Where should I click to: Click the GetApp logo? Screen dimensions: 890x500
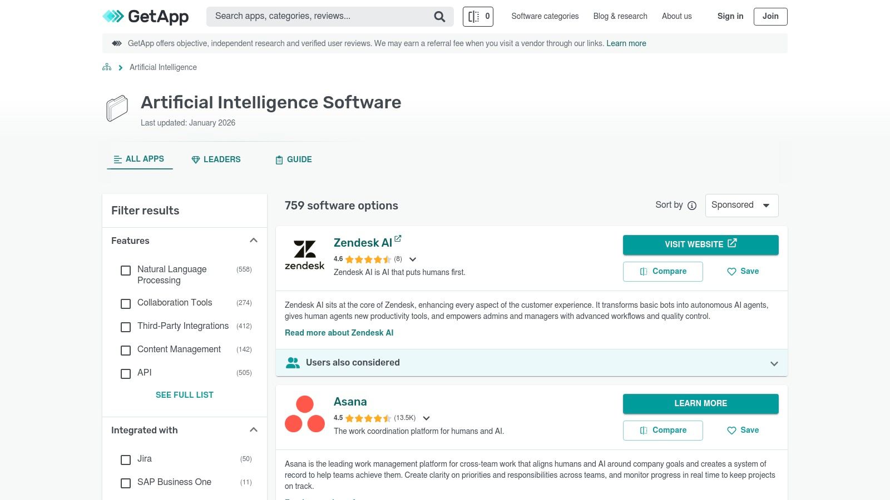(x=146, y=17)
